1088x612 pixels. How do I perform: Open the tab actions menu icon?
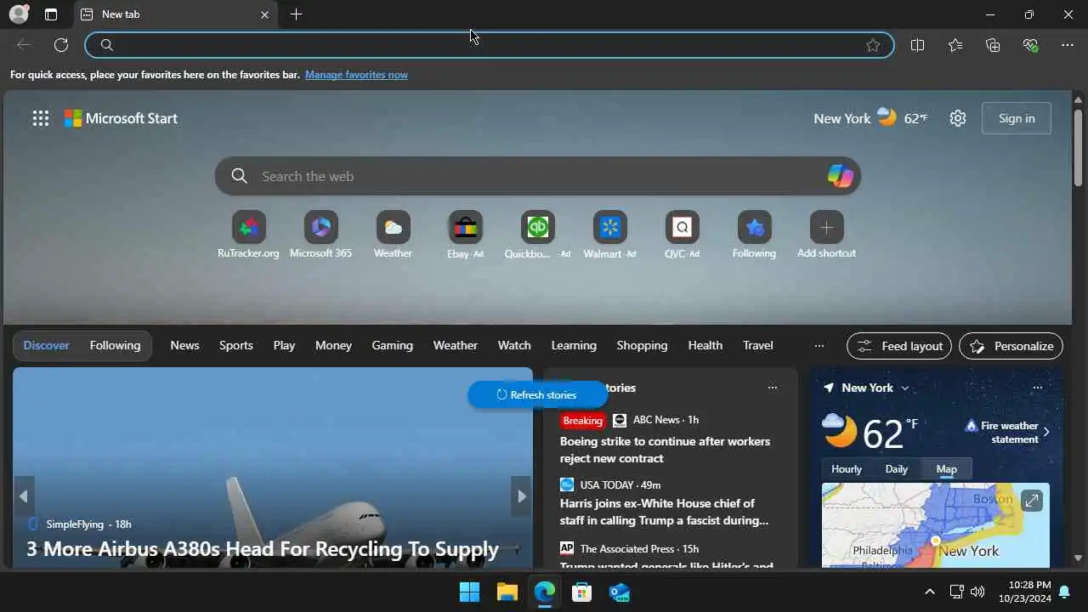tap(51, 14)
